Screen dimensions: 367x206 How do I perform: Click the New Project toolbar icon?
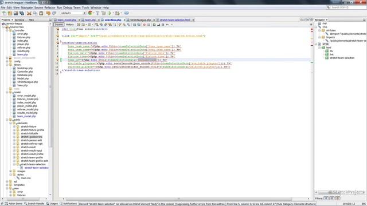tap(10, 13)
